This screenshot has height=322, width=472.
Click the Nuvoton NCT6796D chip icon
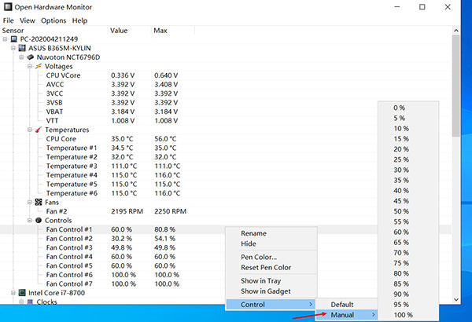(31, 57)
